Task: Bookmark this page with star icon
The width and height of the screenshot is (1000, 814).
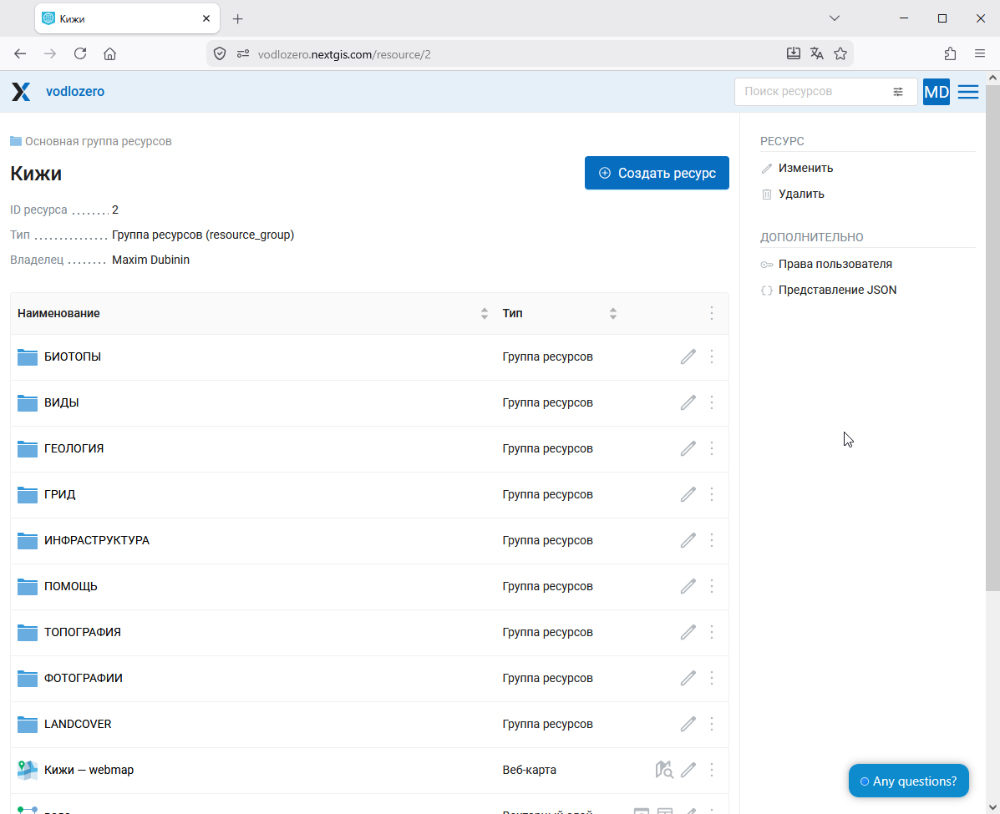Action: click(x=840, y=54)
